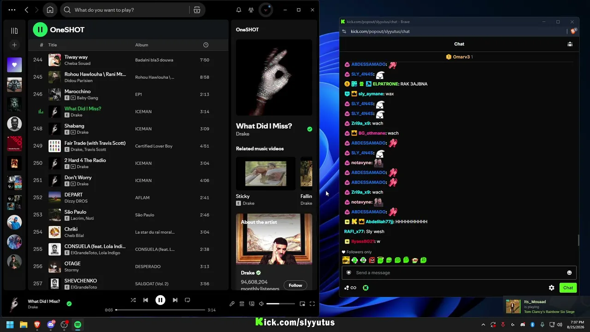590x332 pixels.
Task: Expand Your Library in Spotify sidebar
Action: pyautogui.click(x=14, y=30)
